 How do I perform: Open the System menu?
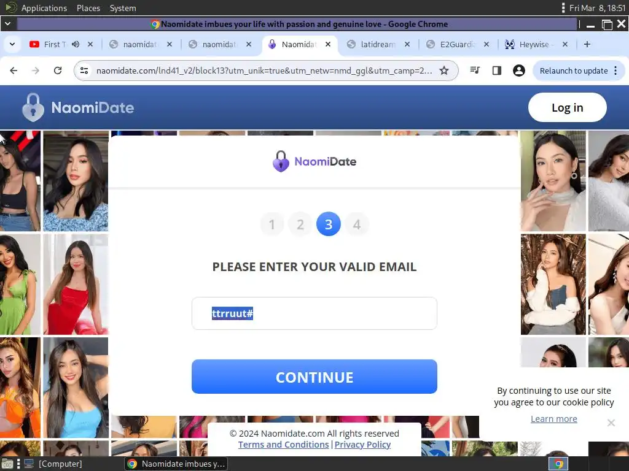tap(123, 8)
